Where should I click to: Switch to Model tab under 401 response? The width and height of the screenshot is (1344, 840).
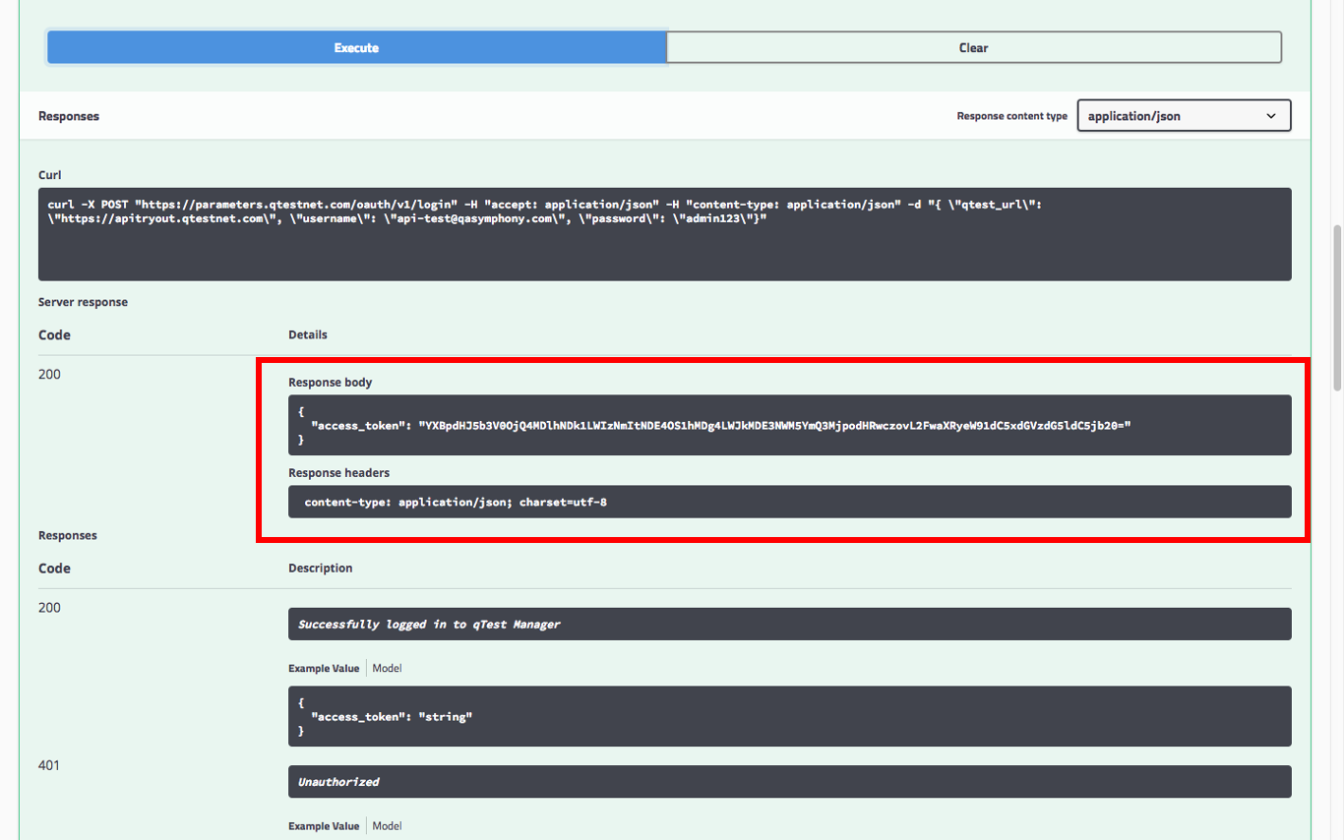(x=387, y=826)
